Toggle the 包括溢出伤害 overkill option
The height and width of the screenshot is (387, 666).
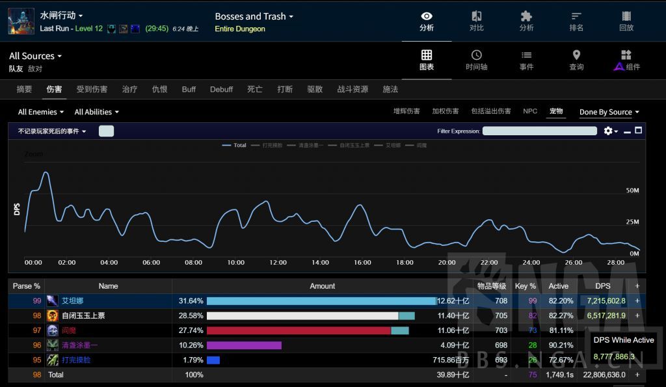click(x=491, y=111)
